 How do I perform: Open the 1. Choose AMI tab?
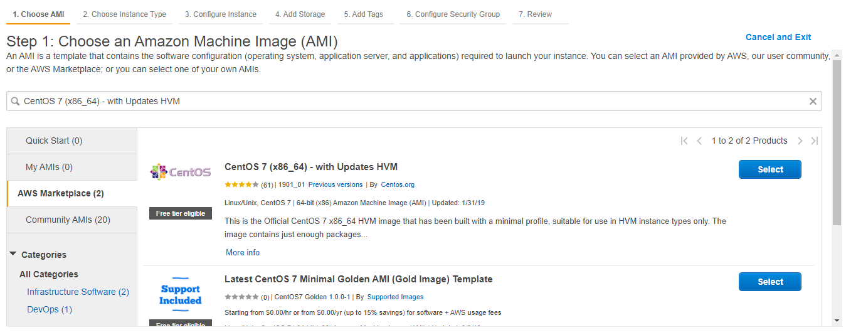[38, 14]
